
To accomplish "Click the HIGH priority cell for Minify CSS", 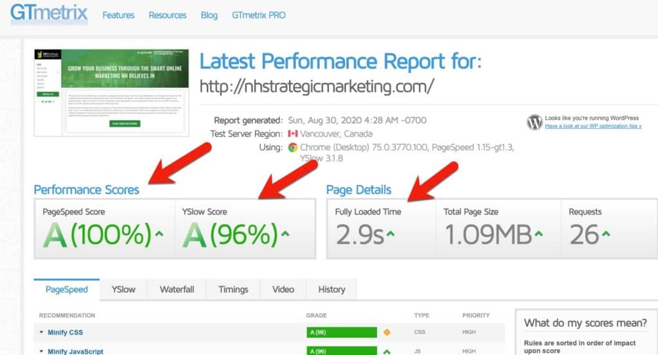I will (468, 332).
